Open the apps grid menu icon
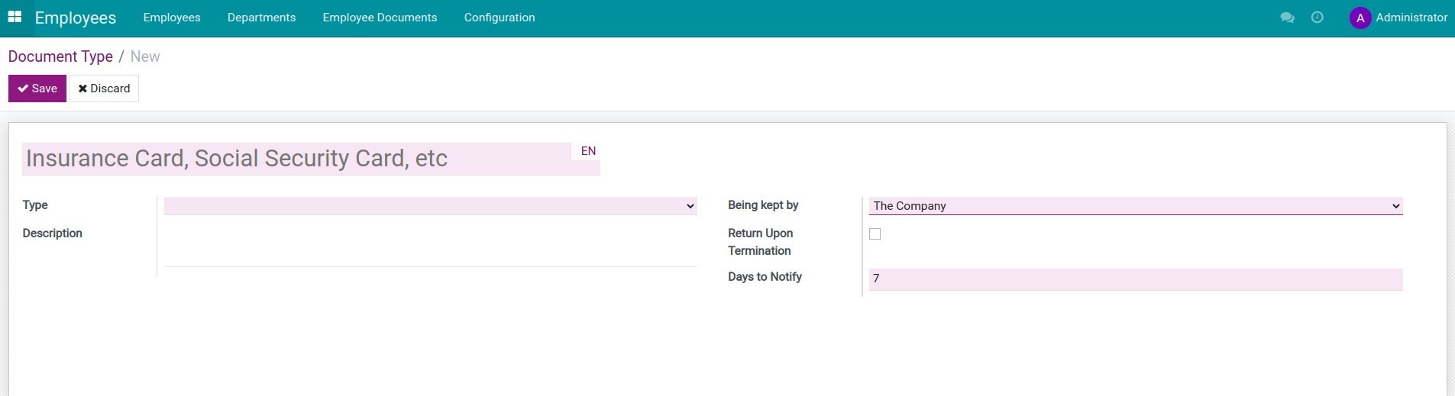This screenshot has width=1455, height=396. (15, 17)
